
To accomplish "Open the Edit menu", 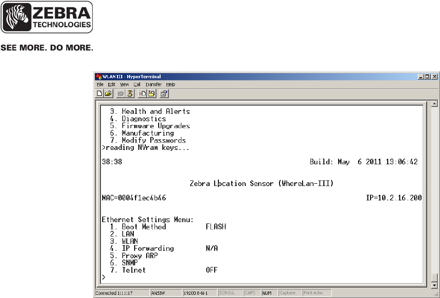I will pyautogui.click(x=112, y=85).
